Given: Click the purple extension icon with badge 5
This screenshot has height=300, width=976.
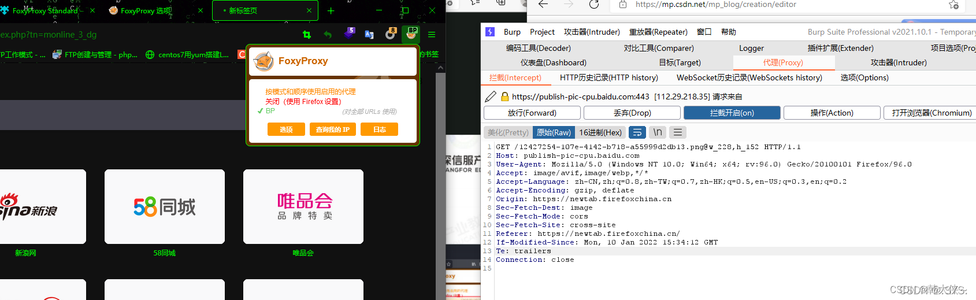Looking at the screenshot, I should tap(349, 34).
